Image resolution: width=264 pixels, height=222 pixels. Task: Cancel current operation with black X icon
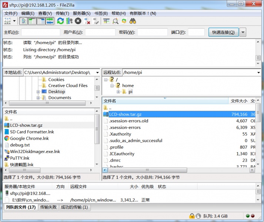tap(78, 21)
